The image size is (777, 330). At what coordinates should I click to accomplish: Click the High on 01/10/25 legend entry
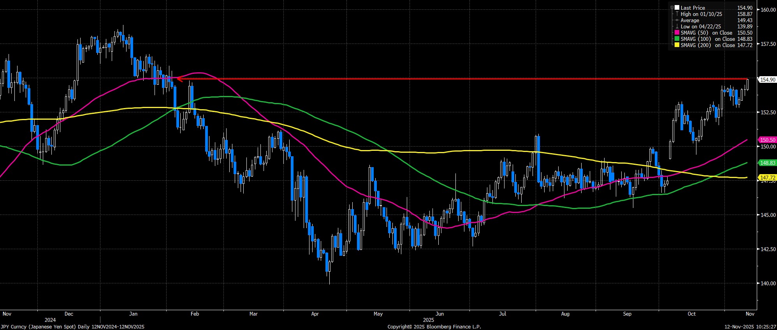tap(701, 14)
